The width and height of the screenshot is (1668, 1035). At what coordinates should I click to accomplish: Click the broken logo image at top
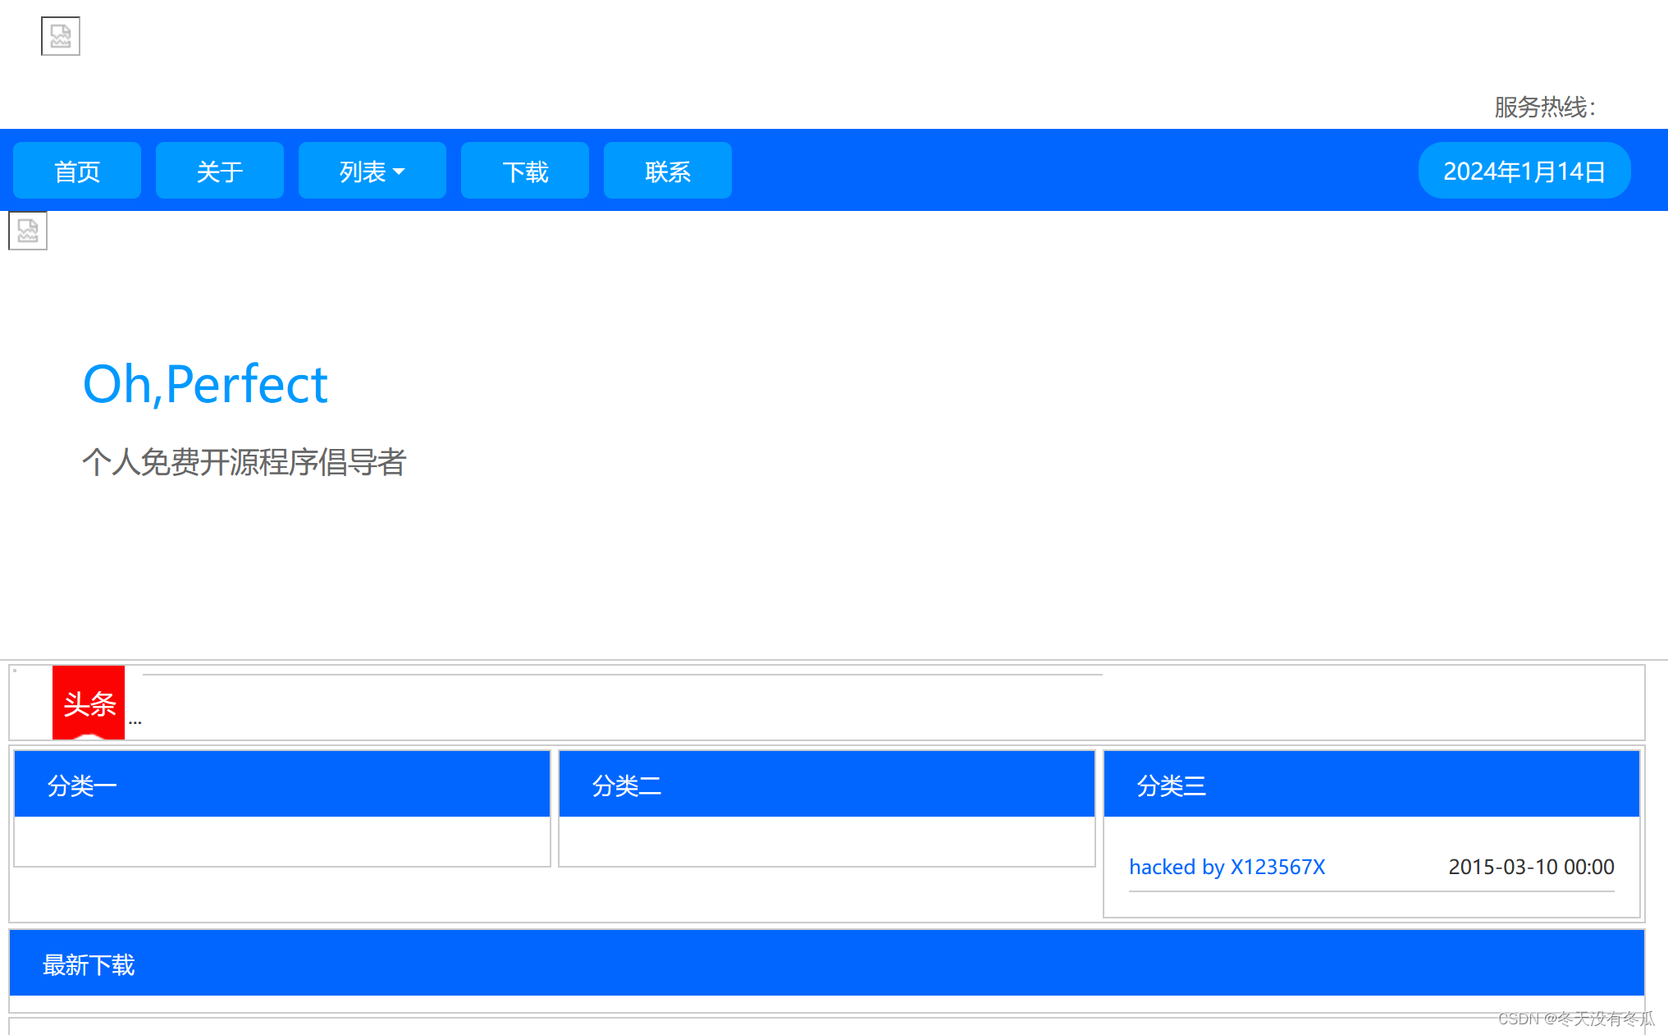tap(61, 36)
